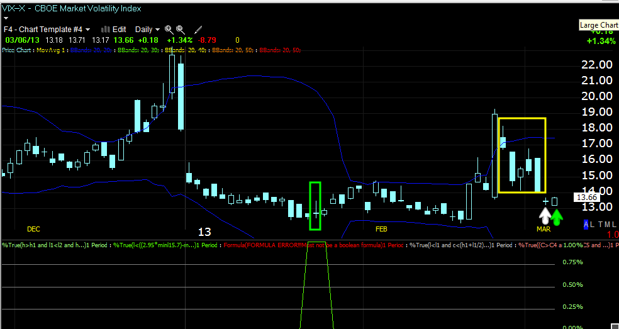This screenshot has height=329, width=619.
Task: Select the red FORMULA ERROR indicator label
Action: (x=313, y=245)
